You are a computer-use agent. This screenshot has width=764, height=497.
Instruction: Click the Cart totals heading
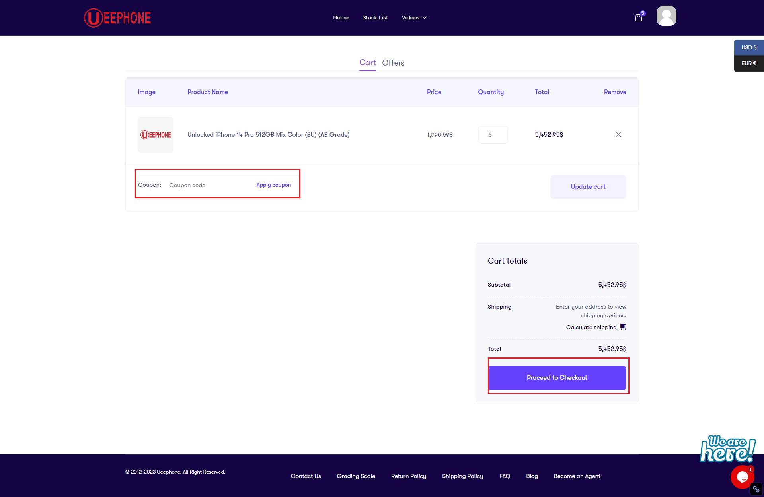[507, 261]
